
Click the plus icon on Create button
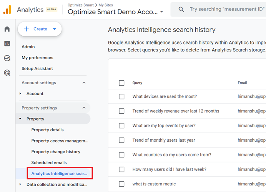(x=26, y=29)
